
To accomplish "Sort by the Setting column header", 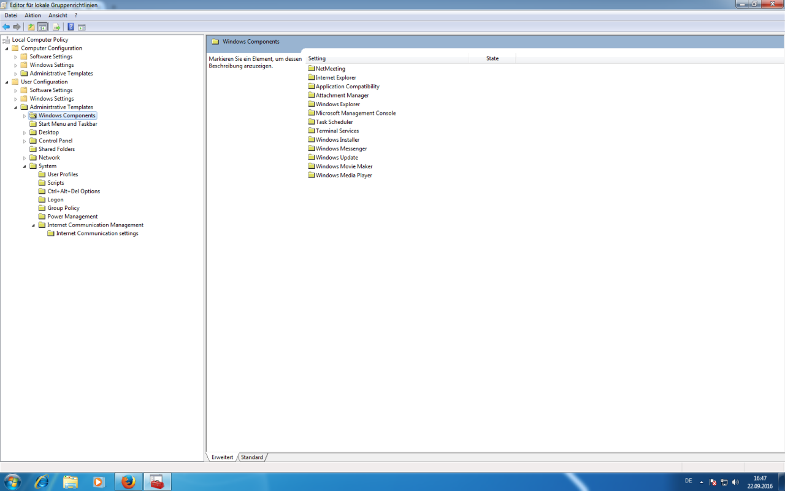I will tap(387, 58).
